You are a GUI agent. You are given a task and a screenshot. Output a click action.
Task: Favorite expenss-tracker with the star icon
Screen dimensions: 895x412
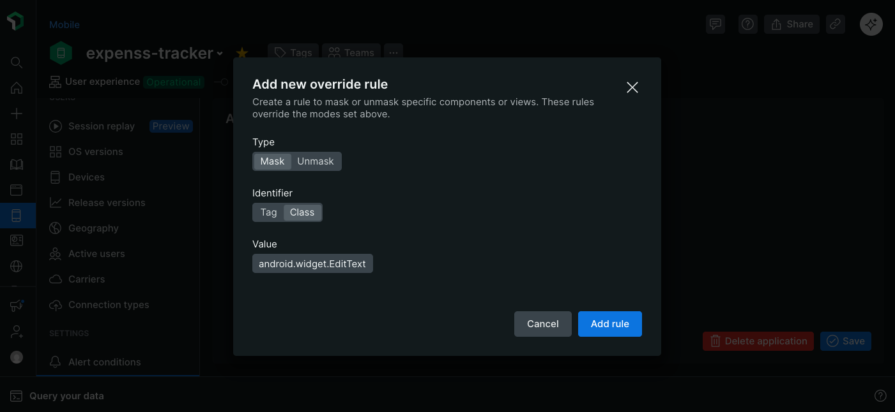(x=242, y=53)
